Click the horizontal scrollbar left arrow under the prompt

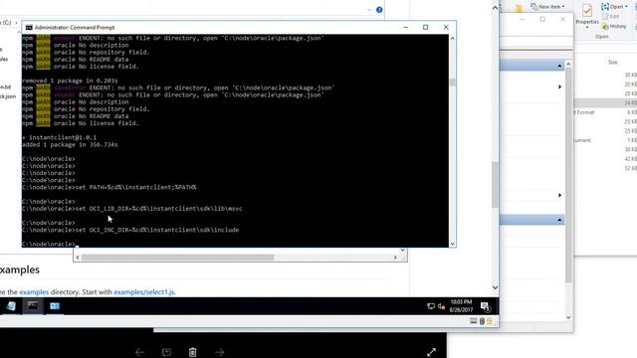pos(78,258)
